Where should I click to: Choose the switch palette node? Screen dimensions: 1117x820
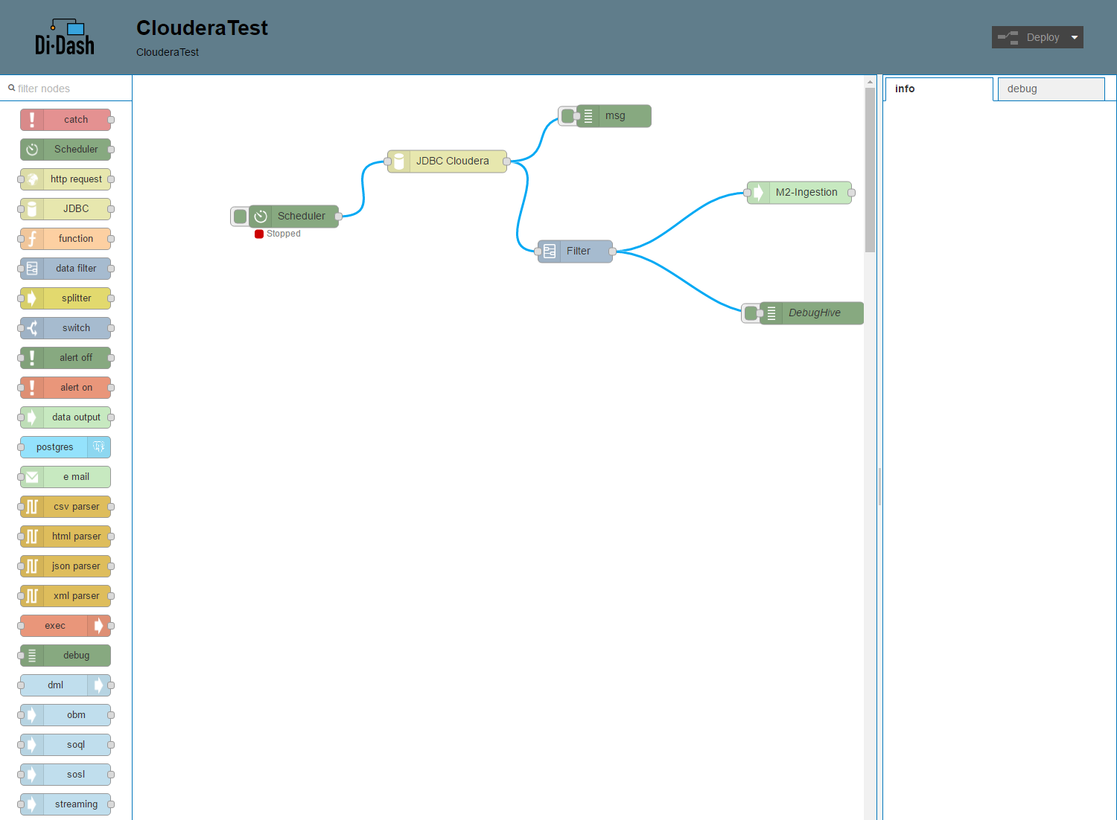66,328
